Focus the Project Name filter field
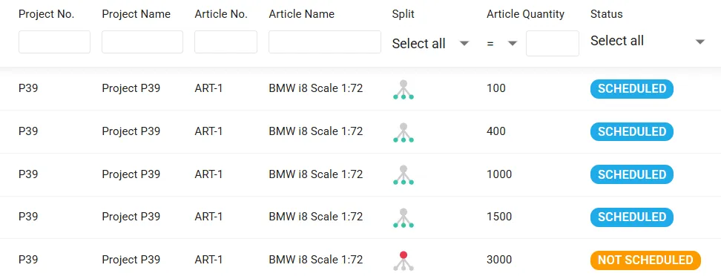721x279 pixels. 142,42
